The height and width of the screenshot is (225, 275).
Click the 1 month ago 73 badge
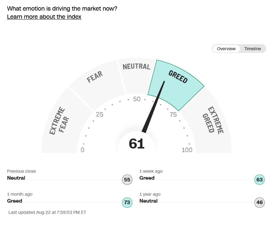point(127,202)
